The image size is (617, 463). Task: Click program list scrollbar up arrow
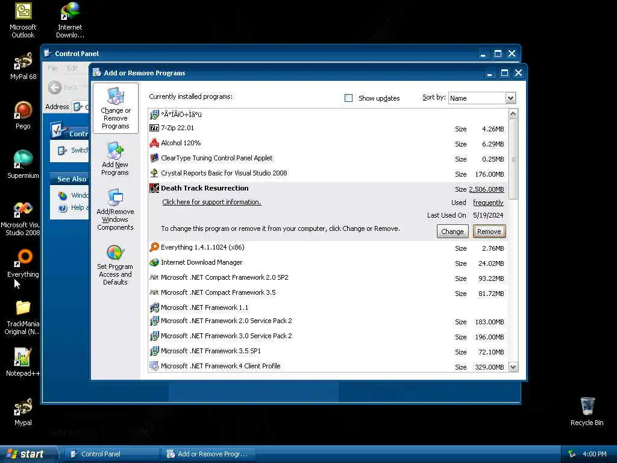coord(513,114)
